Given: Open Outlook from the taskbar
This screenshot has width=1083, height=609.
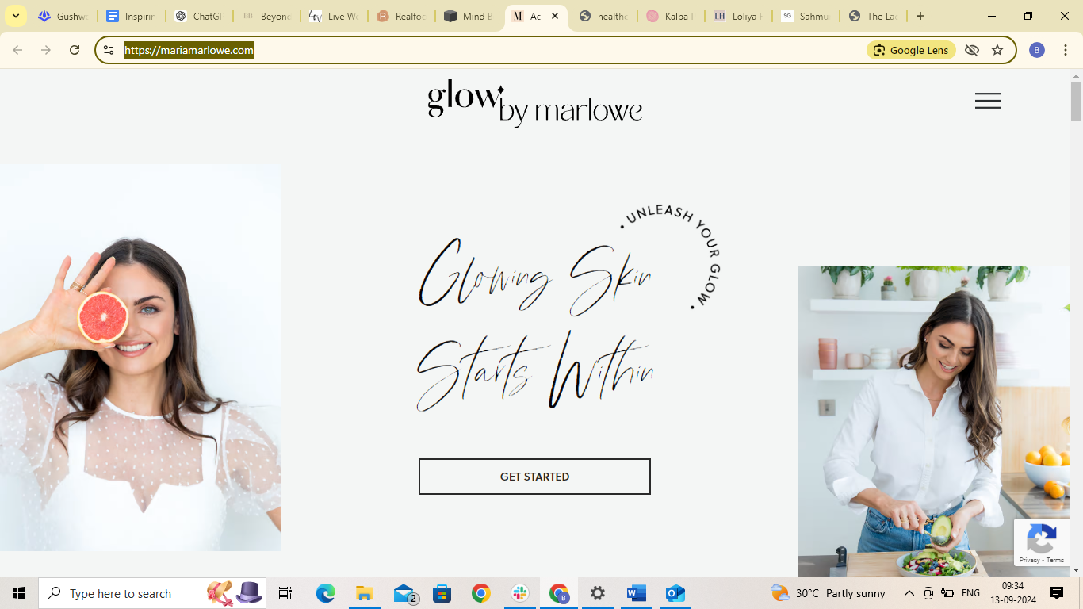Looking at the screenshot, I should [x=675, y=593].
